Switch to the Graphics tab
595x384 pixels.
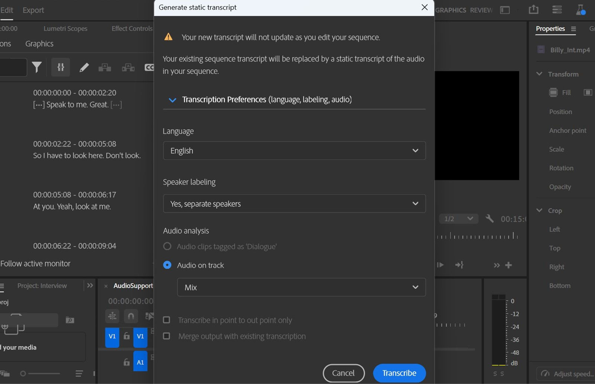click(39, 43)
